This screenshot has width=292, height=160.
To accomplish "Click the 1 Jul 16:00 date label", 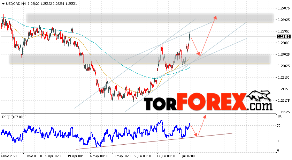I will tap(187, 156).
